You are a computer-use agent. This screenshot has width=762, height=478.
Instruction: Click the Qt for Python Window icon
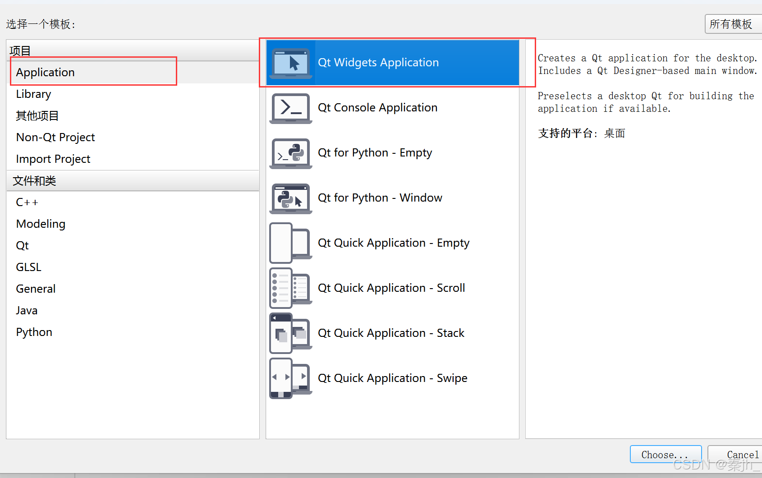[x=291, y=198]
